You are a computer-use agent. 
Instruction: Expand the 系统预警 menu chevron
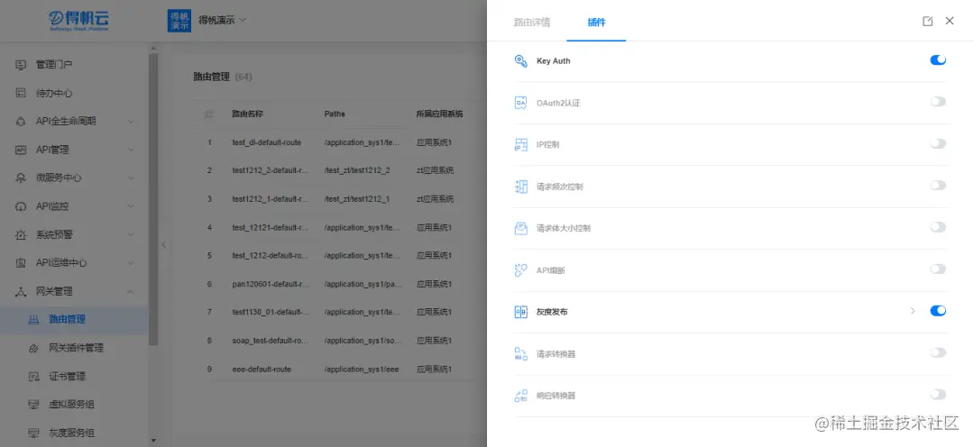click(131, 234)
